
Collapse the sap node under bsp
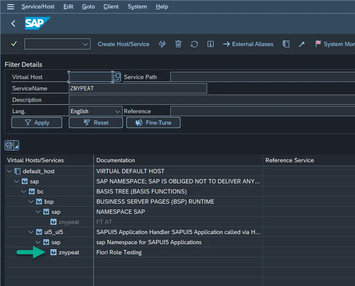click(x=38, y=212)
